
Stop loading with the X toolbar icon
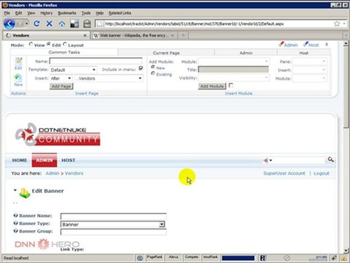[x=50, y=23]
